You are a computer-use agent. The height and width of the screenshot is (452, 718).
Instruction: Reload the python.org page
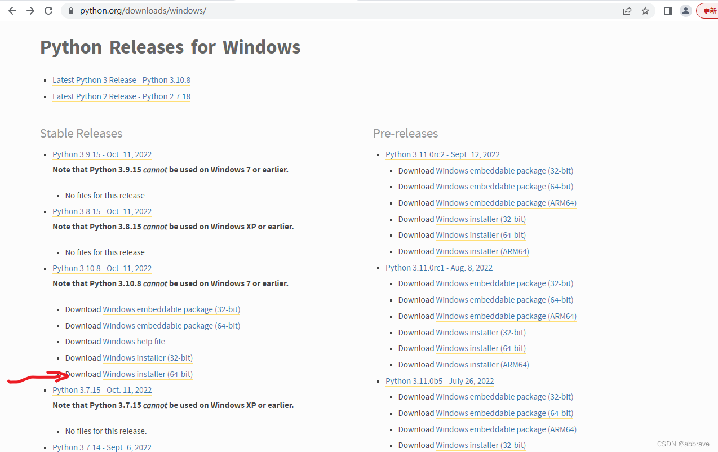click(x=48, y=11)
